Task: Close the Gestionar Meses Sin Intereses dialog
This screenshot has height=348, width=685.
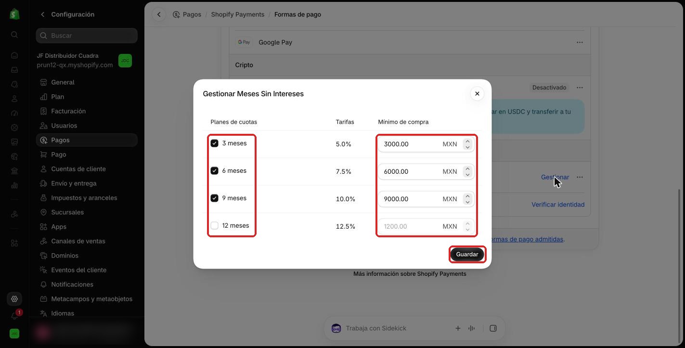Action: click(x=477, y=94)
